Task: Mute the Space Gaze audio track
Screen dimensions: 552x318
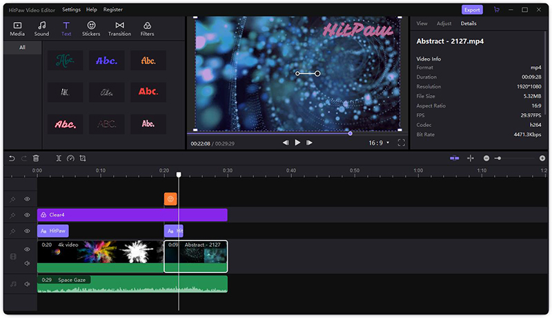Action: click(x=27, y=284)
